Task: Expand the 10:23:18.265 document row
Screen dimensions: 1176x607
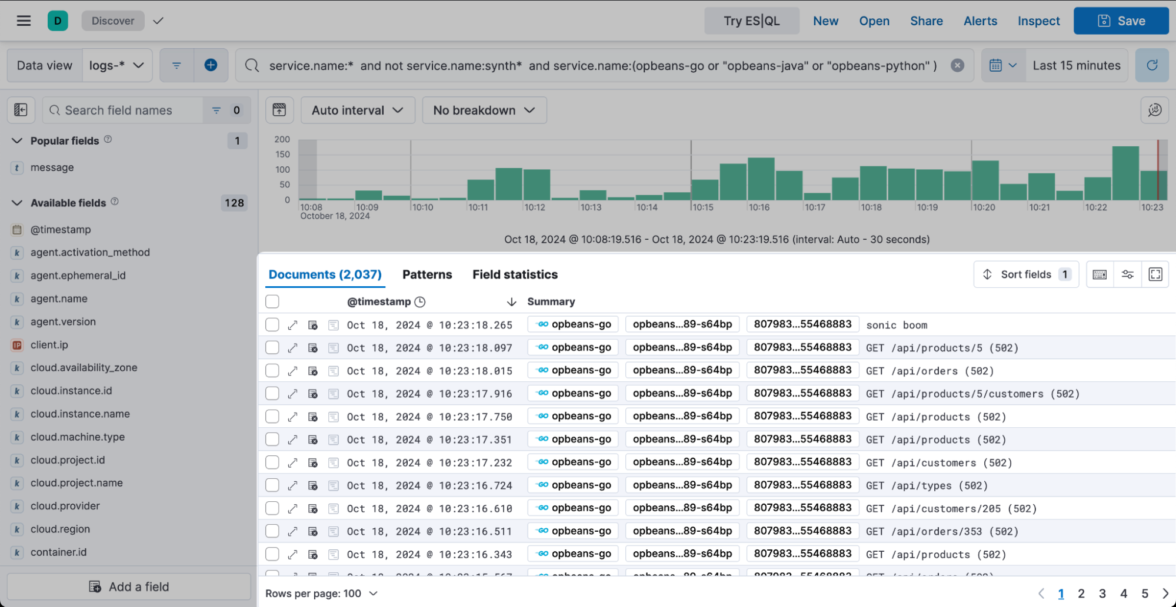Action: [x=292, y=325]
